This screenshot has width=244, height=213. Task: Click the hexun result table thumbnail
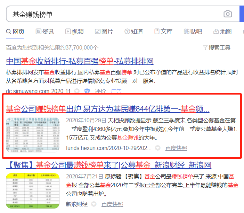pyautogui.click(x=33, y=135)
